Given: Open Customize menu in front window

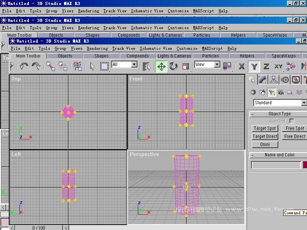Looking at the screenshot, I should pyautogui.click(x=187, y=49).
